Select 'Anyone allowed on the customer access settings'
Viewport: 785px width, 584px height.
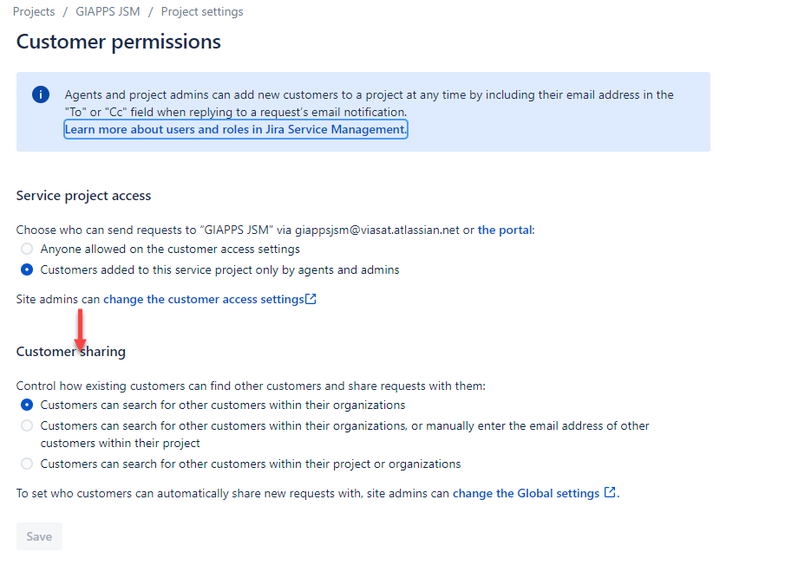(27, 249)
